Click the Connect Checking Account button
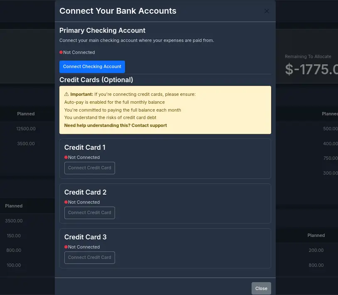The image size is (338, 295). pos(92,67)
